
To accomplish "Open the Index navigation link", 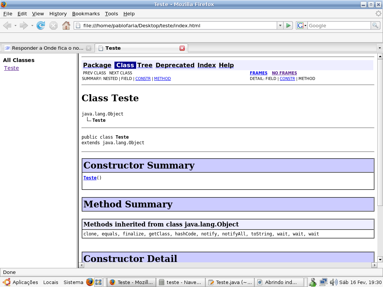I will pos(206,65).
